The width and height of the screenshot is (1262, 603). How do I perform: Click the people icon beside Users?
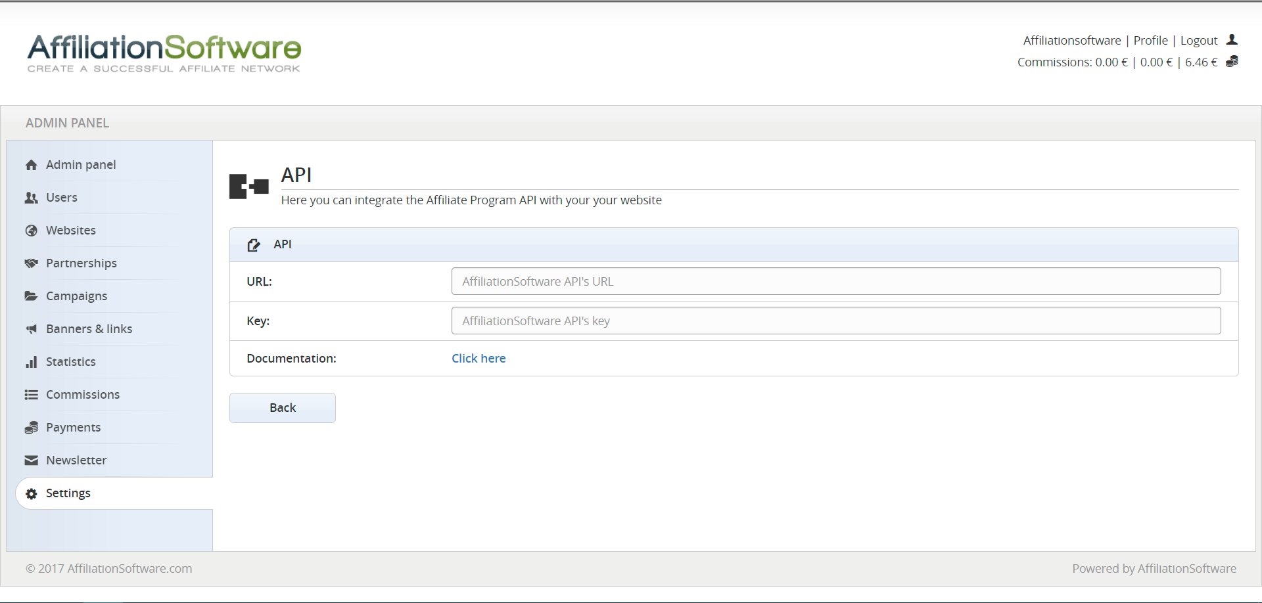(x=31, y=198)
